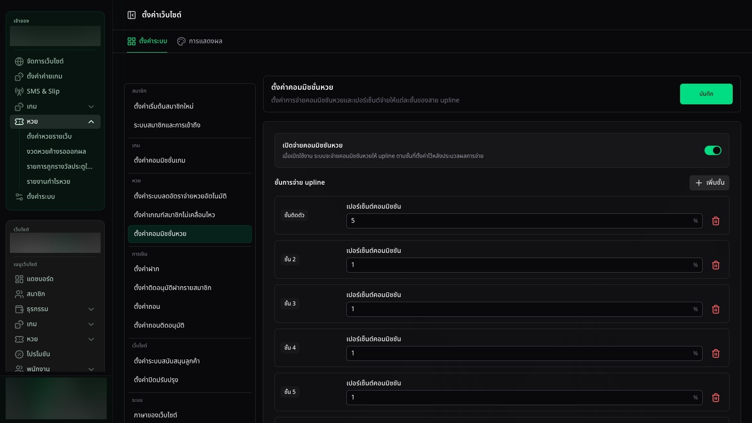Expand the เกม menu in owner sidebar
This screenshot has height=423, width=752.
(91, 107)
